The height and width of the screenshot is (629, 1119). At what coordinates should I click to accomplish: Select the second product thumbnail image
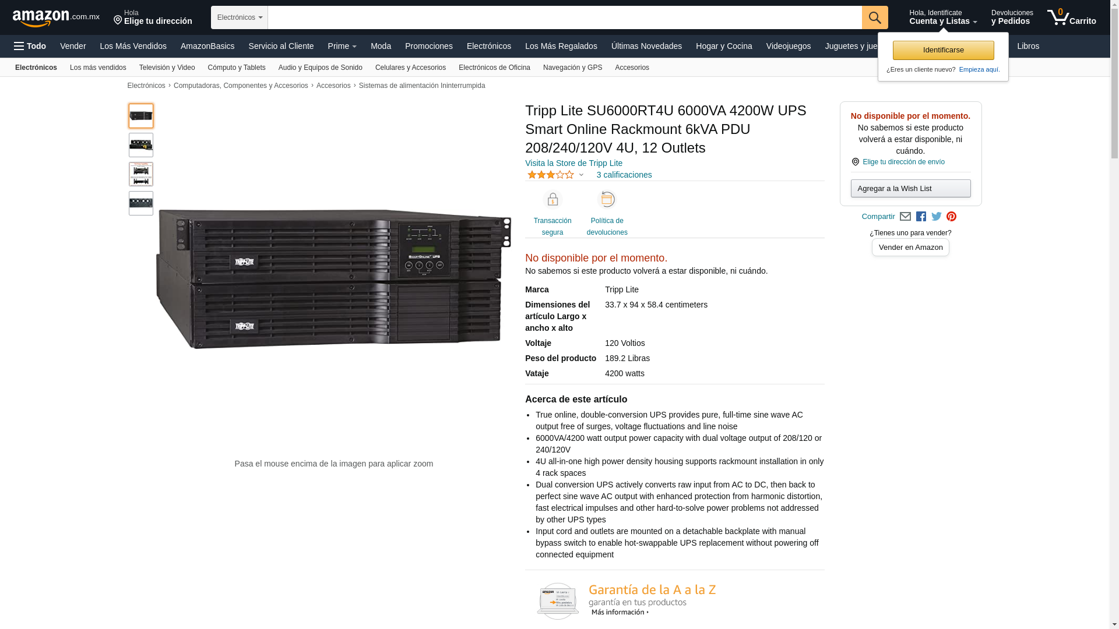click(x=141, y=145)
